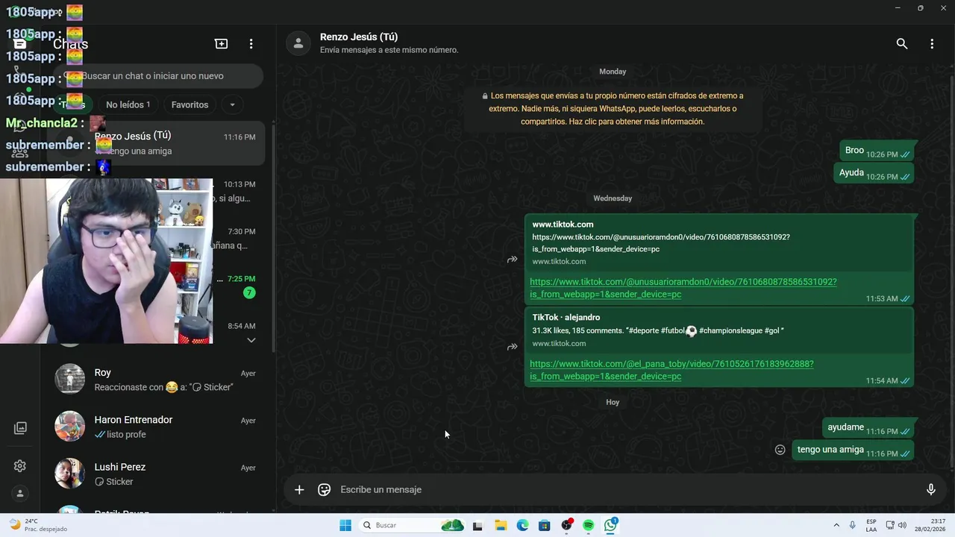955x537 pixels.
Task: Open Renzo Jesús (Tú) header name
Action: click(x=359, y=37)
